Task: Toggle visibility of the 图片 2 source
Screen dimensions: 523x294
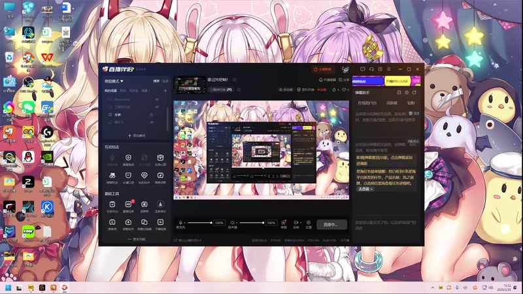Action: click(152, 122)
